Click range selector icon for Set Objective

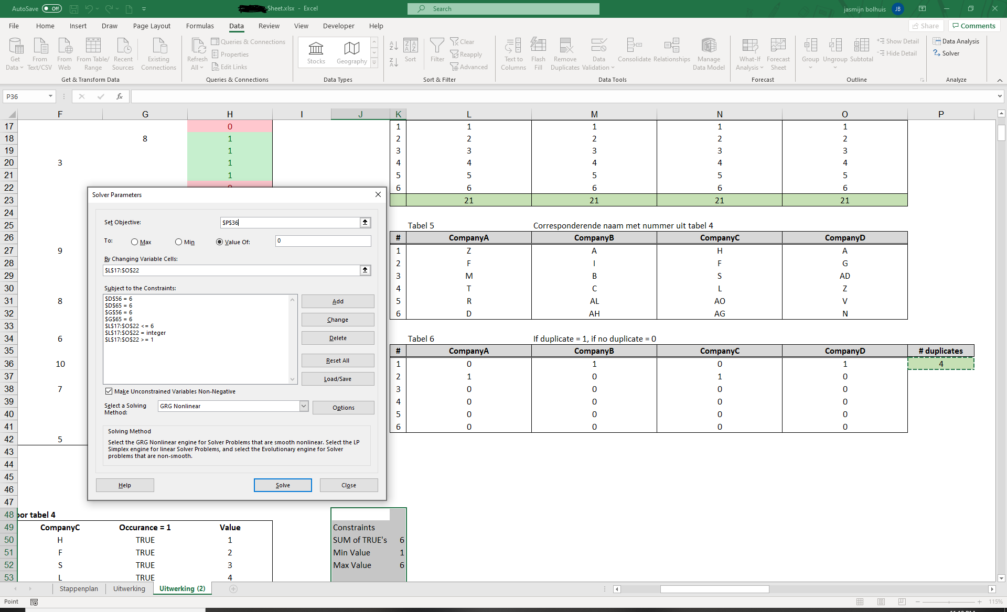tap(365, 223)
